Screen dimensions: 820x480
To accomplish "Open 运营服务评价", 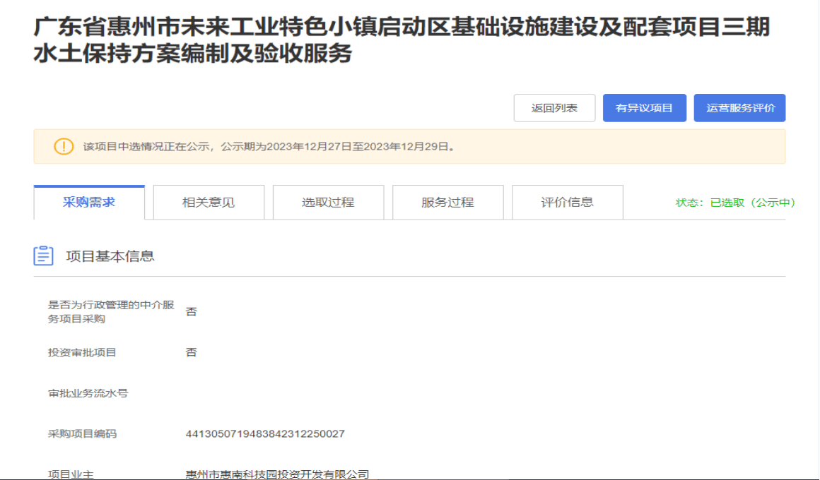I will [x=739, y=108].
